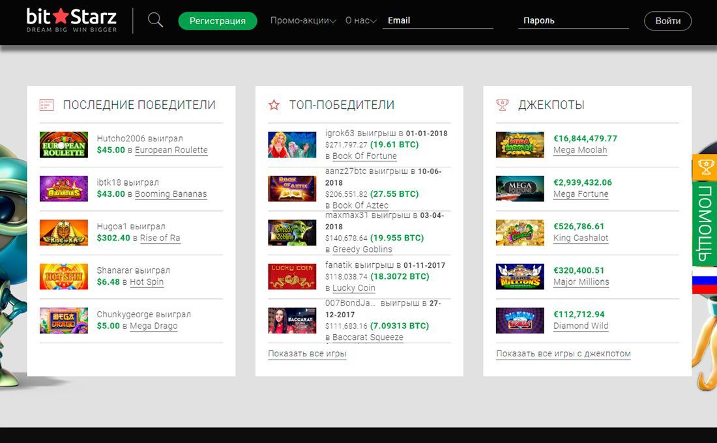Click the $302.40 win amount

tap(113, 238)
